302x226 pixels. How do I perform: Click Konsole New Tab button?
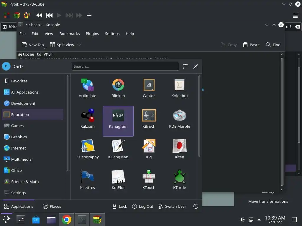(x=33, y=45)
